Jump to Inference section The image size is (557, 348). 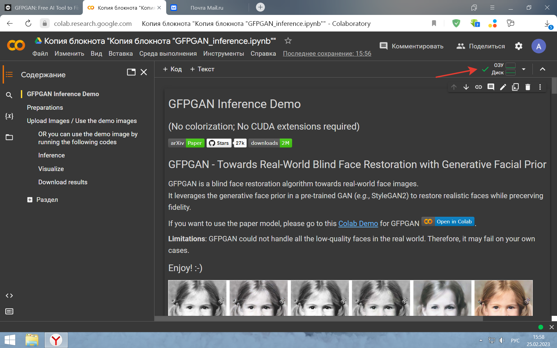click(51, 155)
